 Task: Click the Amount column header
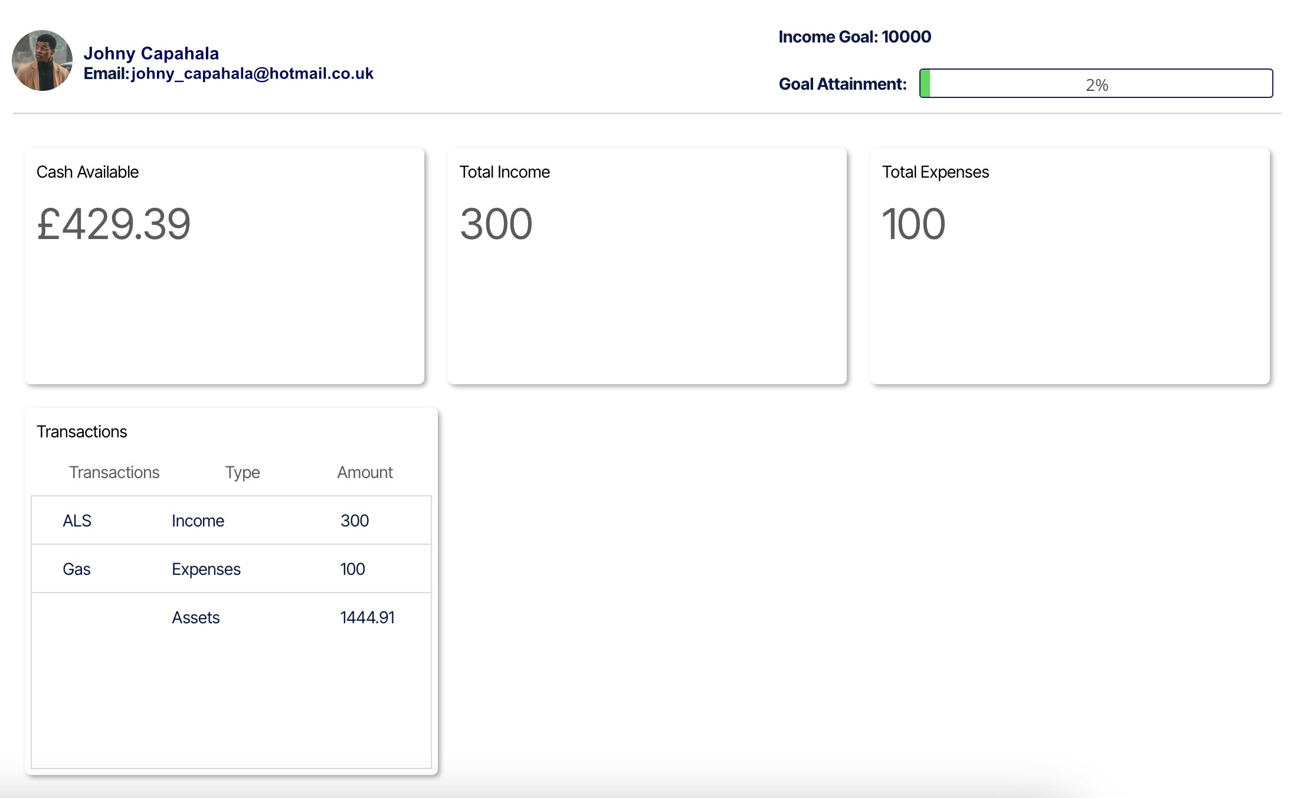coord(365,472)
